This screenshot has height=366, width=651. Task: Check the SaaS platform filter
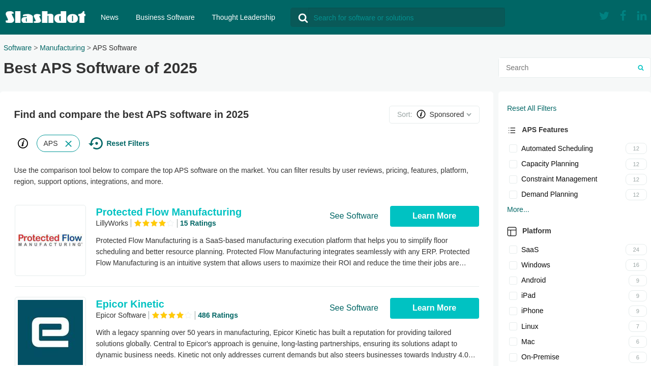point(513,250)
